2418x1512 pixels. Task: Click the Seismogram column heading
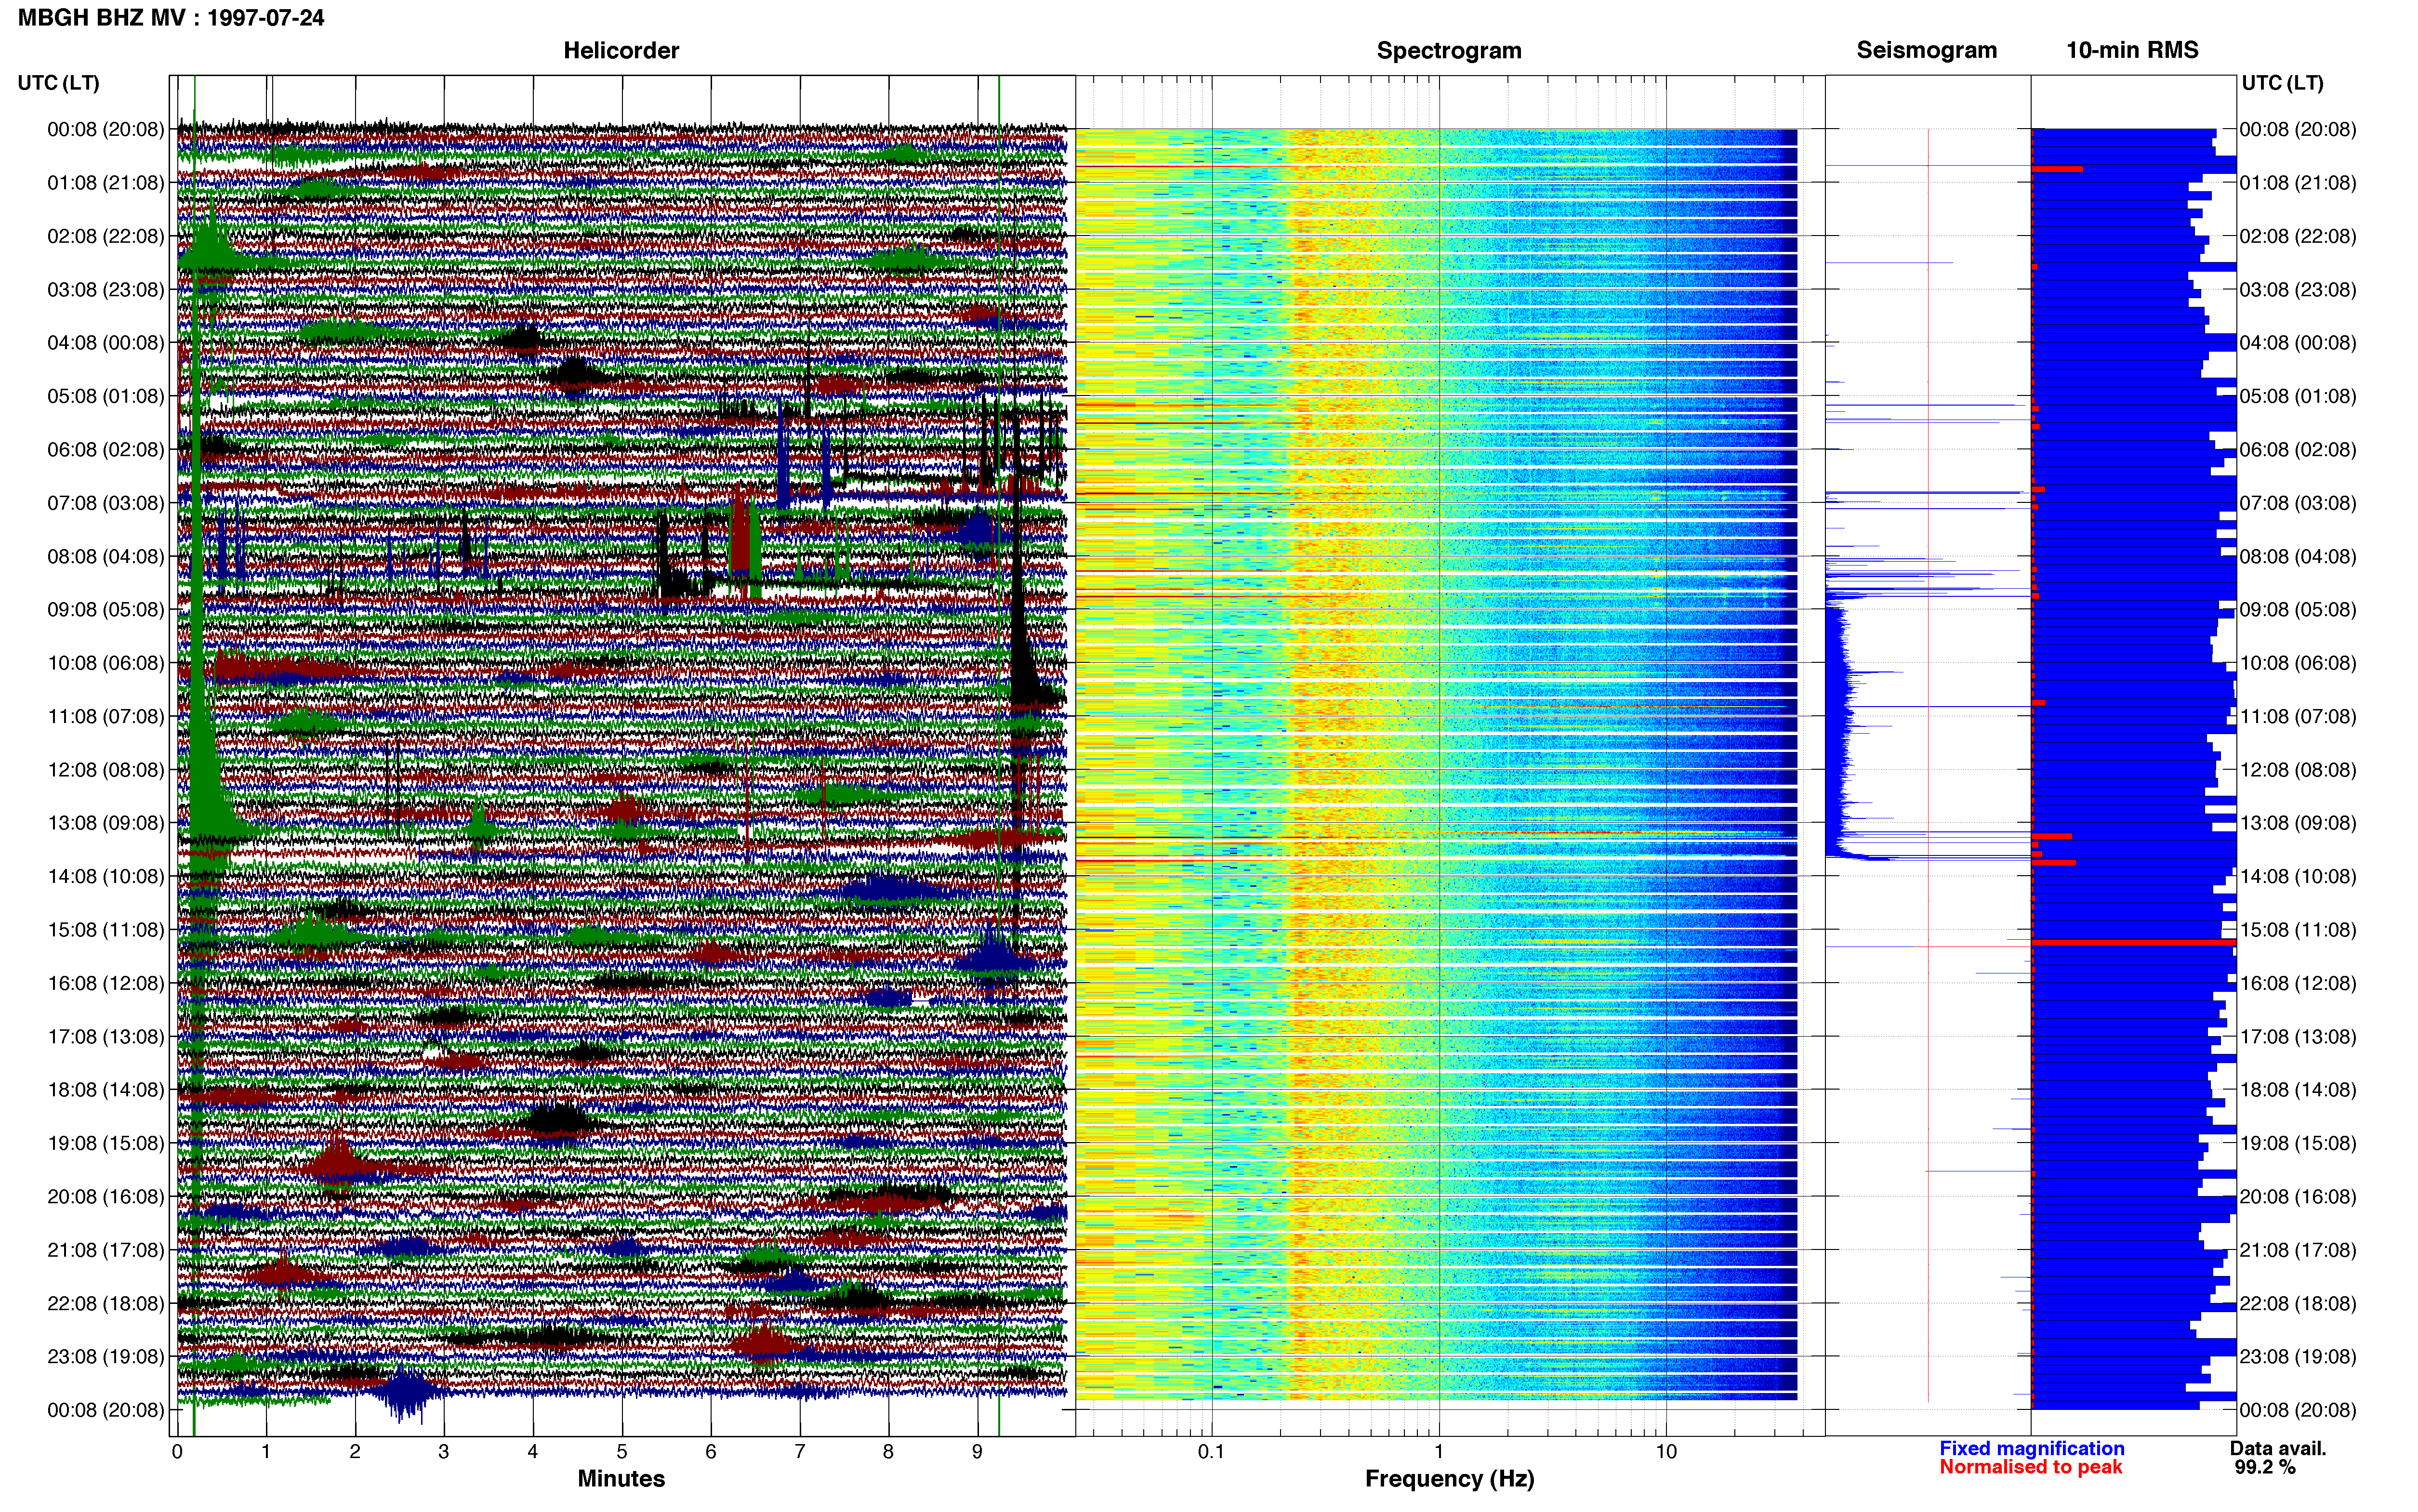tap(1926, 51)
